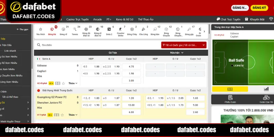Click the Udinese 4.75 odds cell

(131, 66)
